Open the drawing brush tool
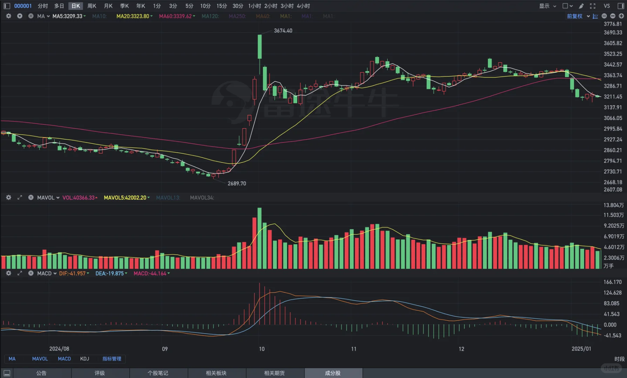627x378 pixels. [581, 6]
